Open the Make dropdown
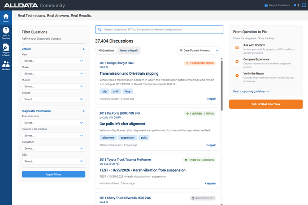The image size is (308, 205). 53,73
